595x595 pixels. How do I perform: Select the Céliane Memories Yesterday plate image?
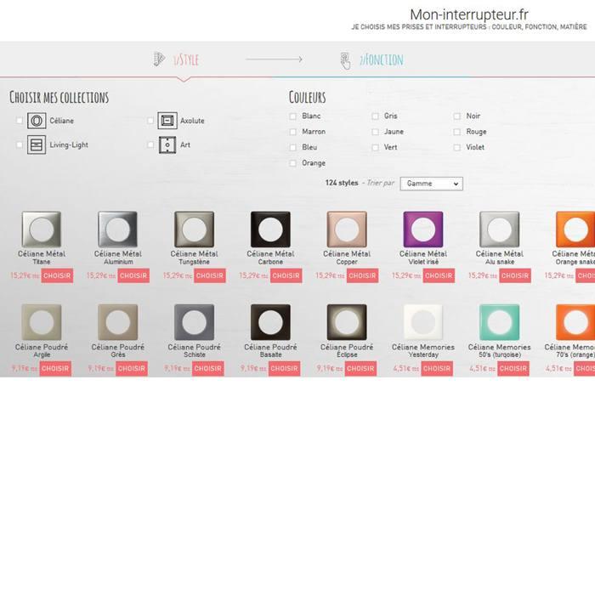click(423, 322)
